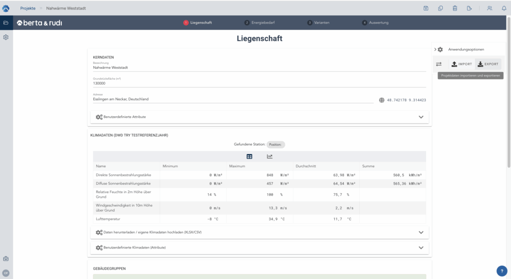Screen dimensions: 511x279
Task: Expand Benutzerdefinierte Attribute chevron
Action: 421,117
